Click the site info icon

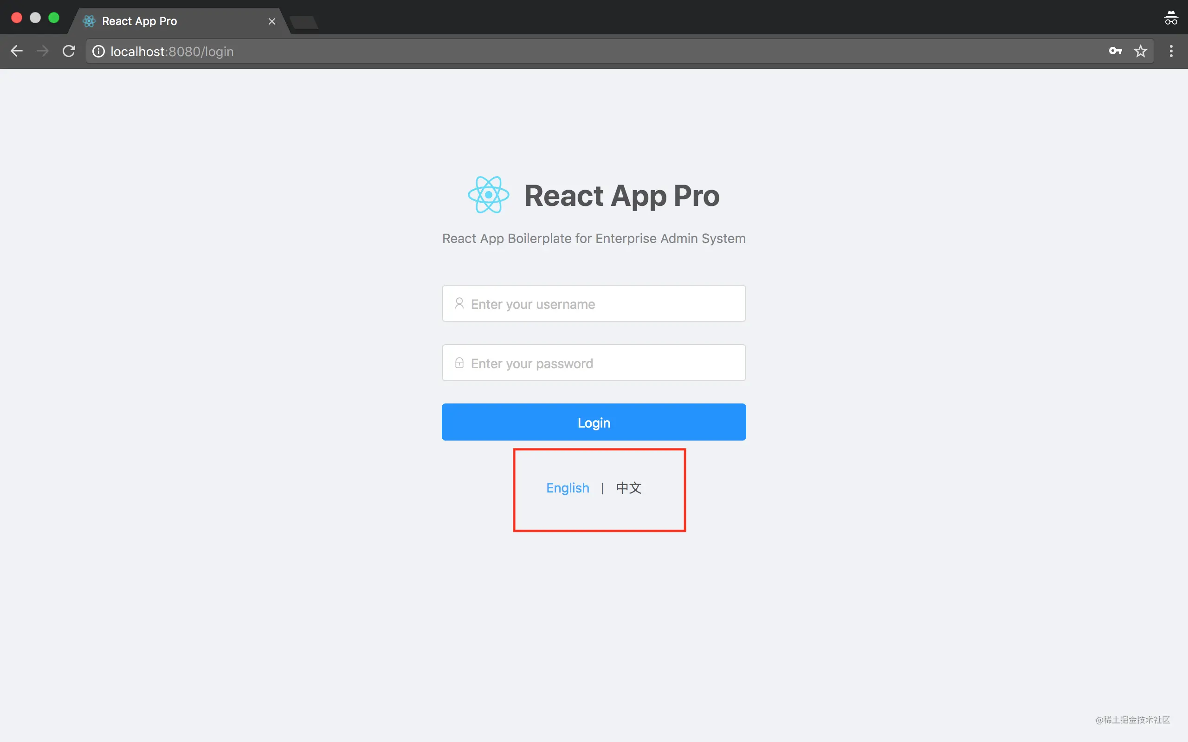(x=99, y=51)
